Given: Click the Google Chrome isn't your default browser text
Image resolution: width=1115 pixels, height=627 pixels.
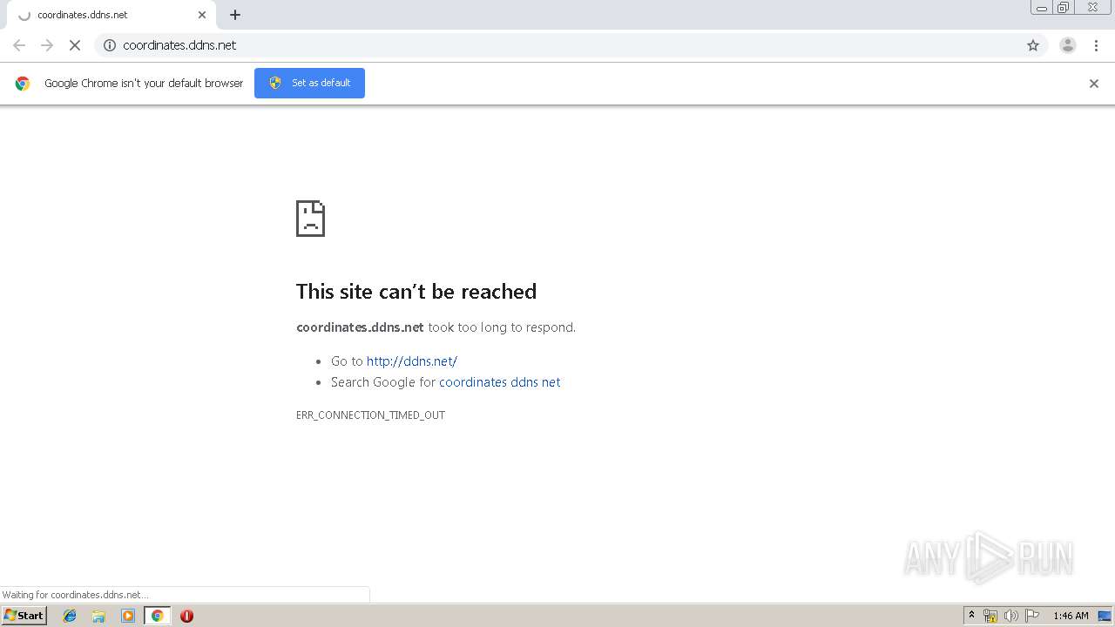Looking at the screenshot, I should (144, 84).
